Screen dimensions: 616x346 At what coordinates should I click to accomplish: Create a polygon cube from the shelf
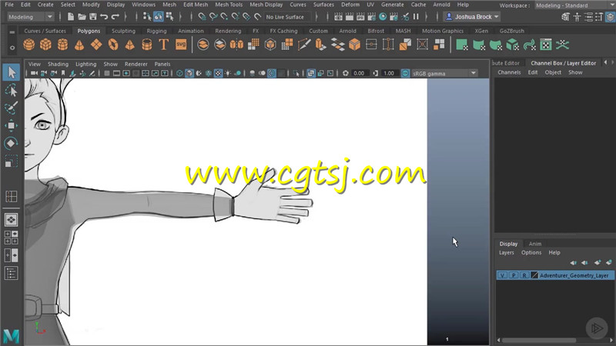click(45, 45)
